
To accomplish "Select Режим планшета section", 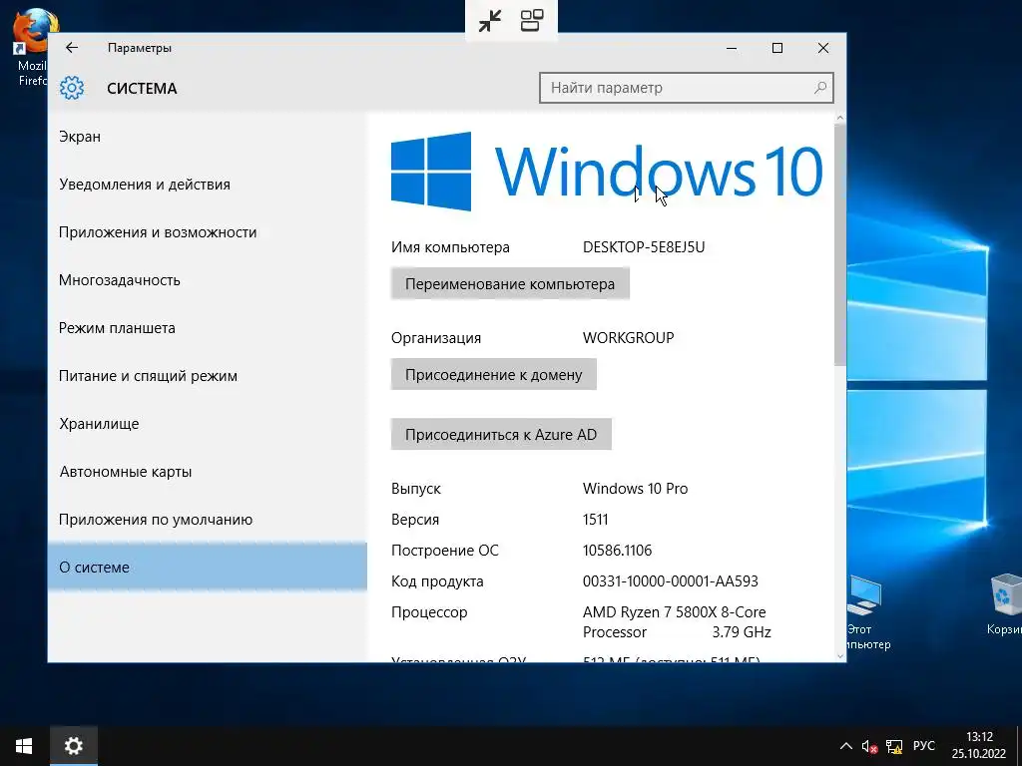I will point(208,328).
